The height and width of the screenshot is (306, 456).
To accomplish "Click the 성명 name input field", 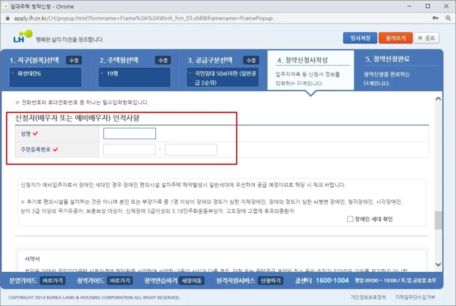I will [x=130, y=133].
